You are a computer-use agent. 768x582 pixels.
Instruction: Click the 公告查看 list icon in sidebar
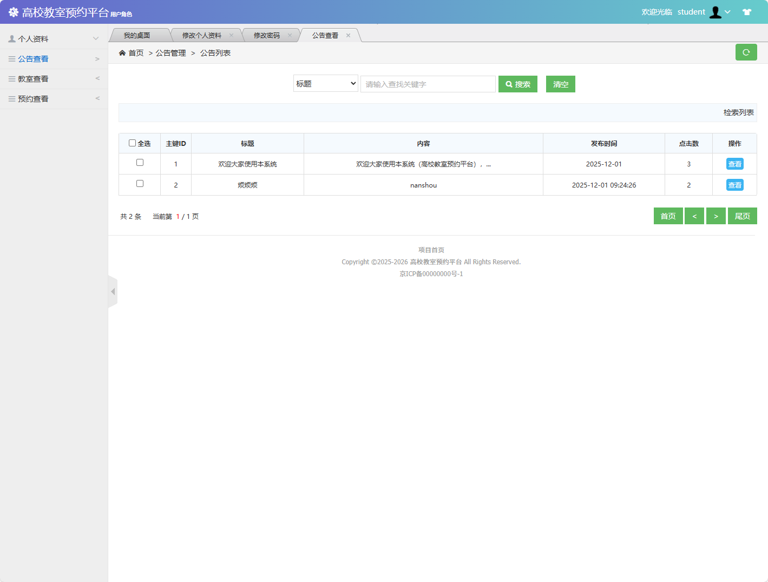[11, 58]
